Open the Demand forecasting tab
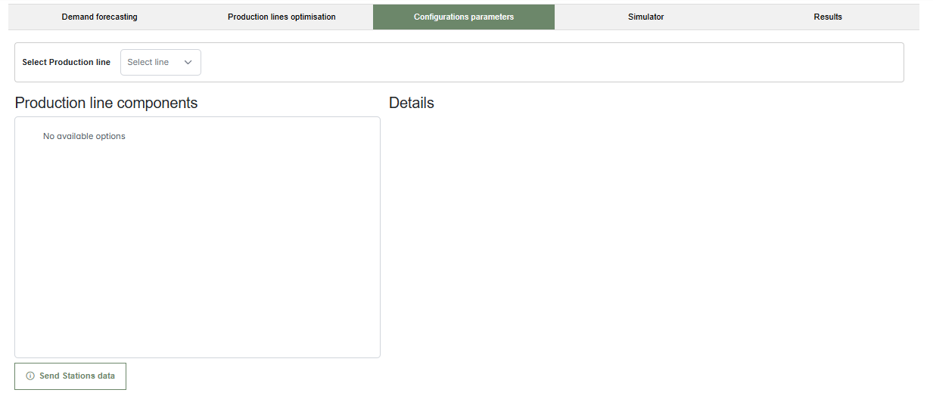The image size is (933, 396). point(99,17)
